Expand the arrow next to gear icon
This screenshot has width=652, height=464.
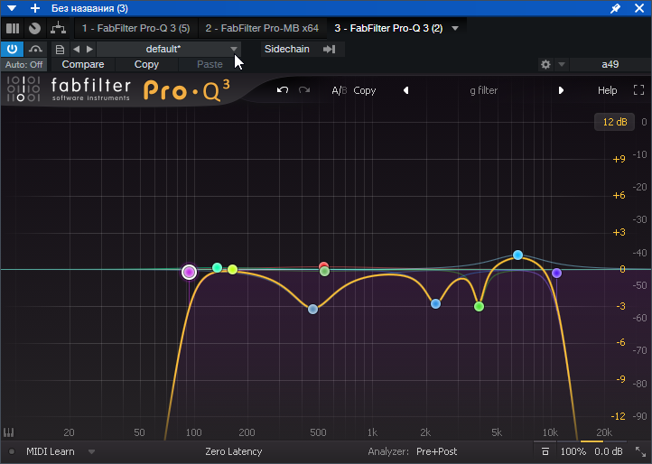562,64
